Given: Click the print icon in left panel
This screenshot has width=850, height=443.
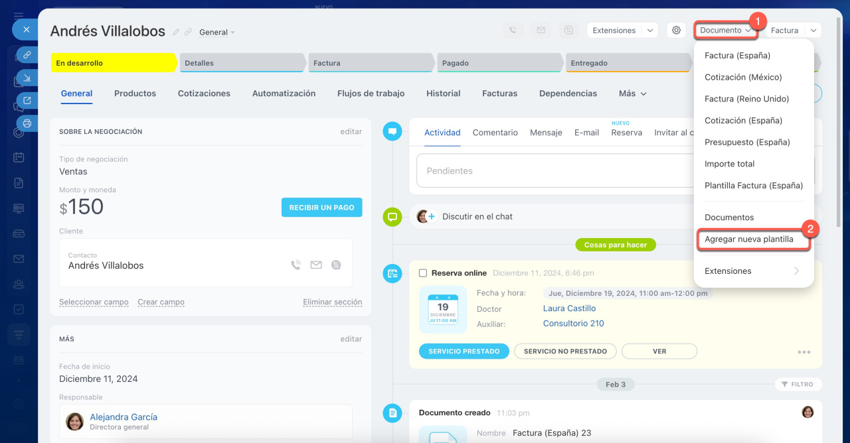Looking at the screenshot, I should (x=27, y=123).
